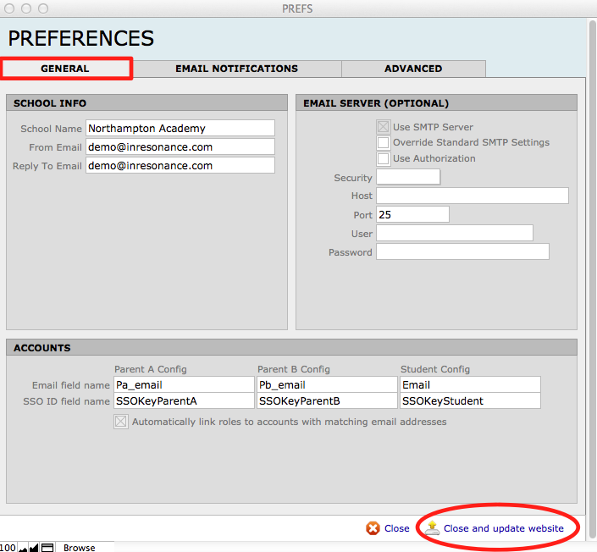Viewport: 597px width, 552px height.
Task: Switch to the Email Notifications tab
Action: [x=236, y=69]
